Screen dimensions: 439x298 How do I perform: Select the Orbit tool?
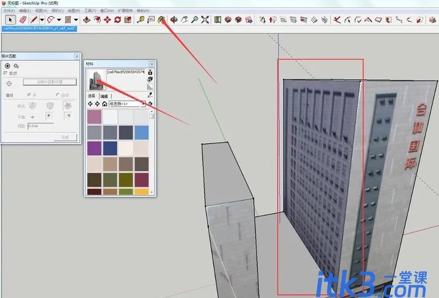pyautogui.click(x=174, y=20)
